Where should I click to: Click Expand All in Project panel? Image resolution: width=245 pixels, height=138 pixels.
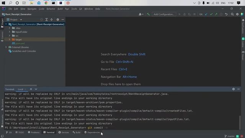pos(47,20)
